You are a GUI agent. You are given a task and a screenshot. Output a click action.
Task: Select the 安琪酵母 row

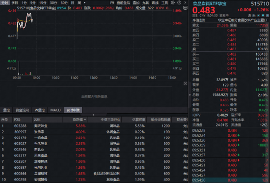pyautogui.click(x=94, y=180)
